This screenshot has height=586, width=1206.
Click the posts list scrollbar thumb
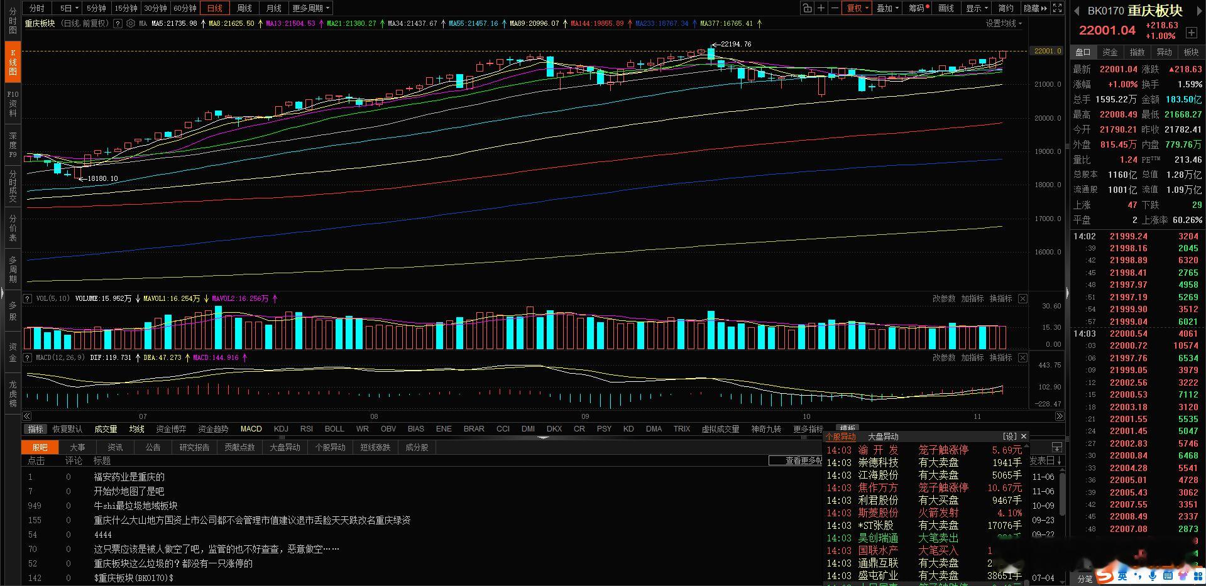[1061, 494]
